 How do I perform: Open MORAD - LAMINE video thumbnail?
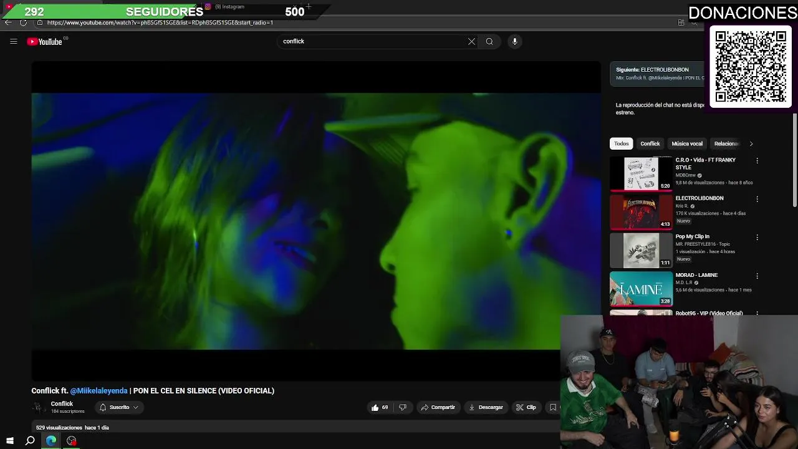641,289
